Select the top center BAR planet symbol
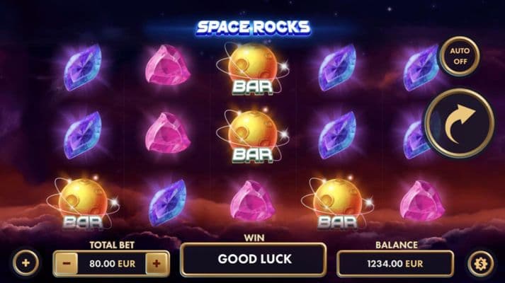 tap(252, 69)
